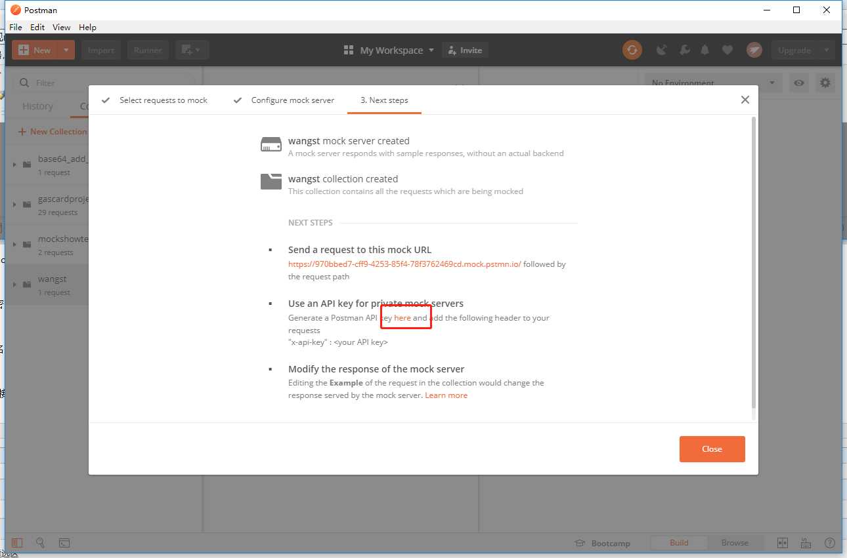Expand the gascardproje collection
This screenshot has width=847, height=558.
click(x=14, y=204)
